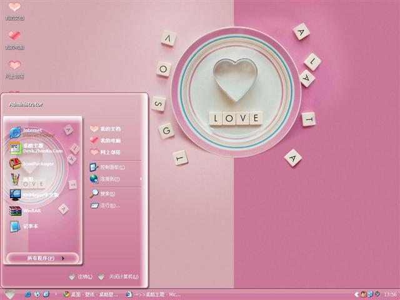This screenshot has width=400, height=300.
Task: Open 运行(R)... Run dialog
Action: [105, 206]
